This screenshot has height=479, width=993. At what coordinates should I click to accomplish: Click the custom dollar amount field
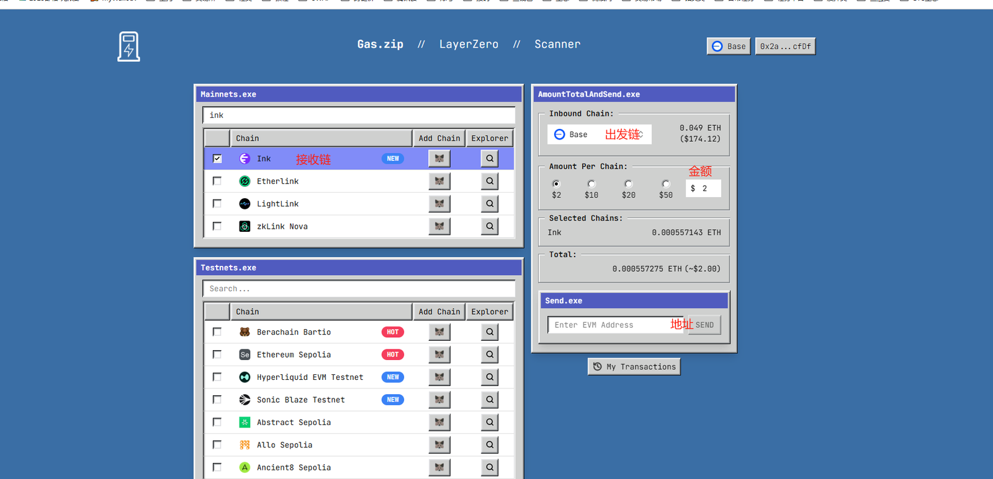click(703, 188)
